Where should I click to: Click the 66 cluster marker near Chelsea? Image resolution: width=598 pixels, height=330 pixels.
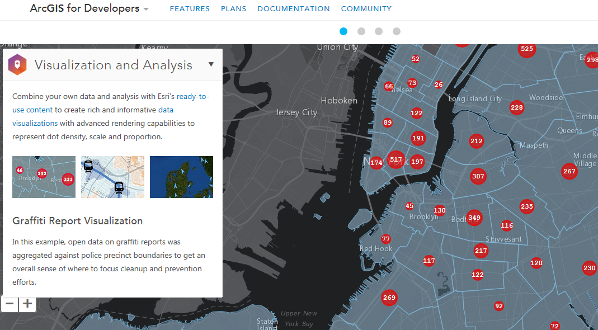point(389,86)
